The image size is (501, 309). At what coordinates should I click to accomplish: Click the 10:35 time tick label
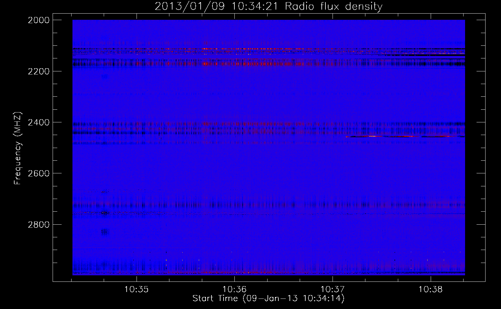pyautogui.click(x=137, y=290)
